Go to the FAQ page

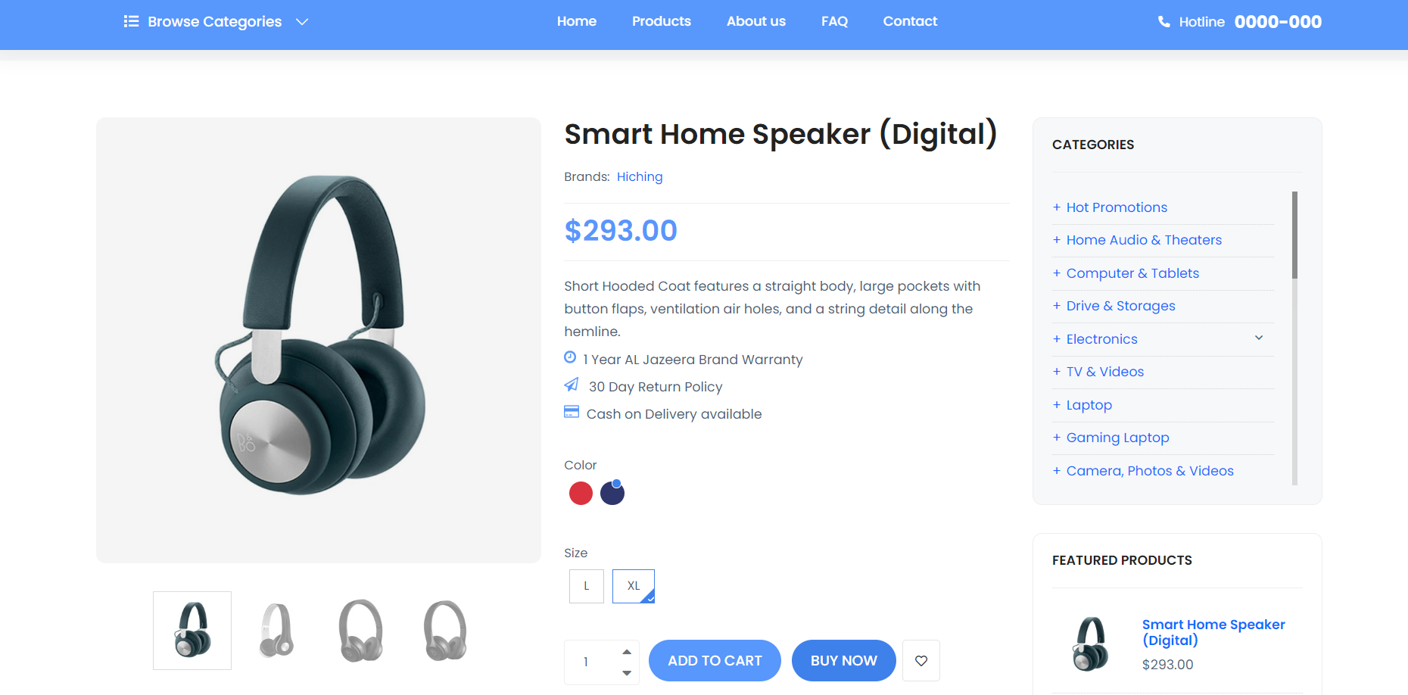pos(834,21)
